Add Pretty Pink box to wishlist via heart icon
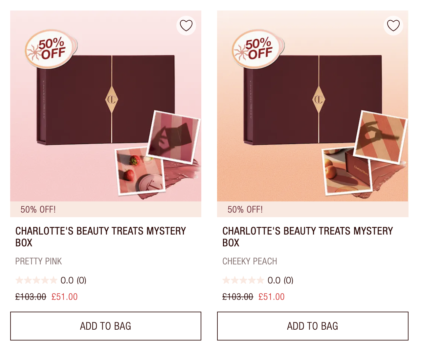Image resolution: width=421 pixels, height=351 pixels. tap(186, 25)
